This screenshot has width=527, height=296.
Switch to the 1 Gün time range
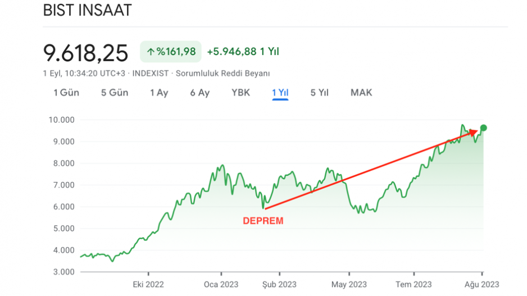click(66, 93)
